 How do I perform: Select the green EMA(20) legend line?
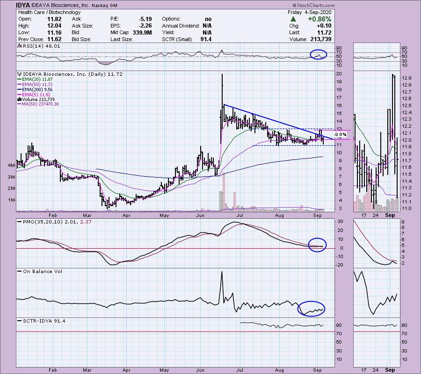19,79
